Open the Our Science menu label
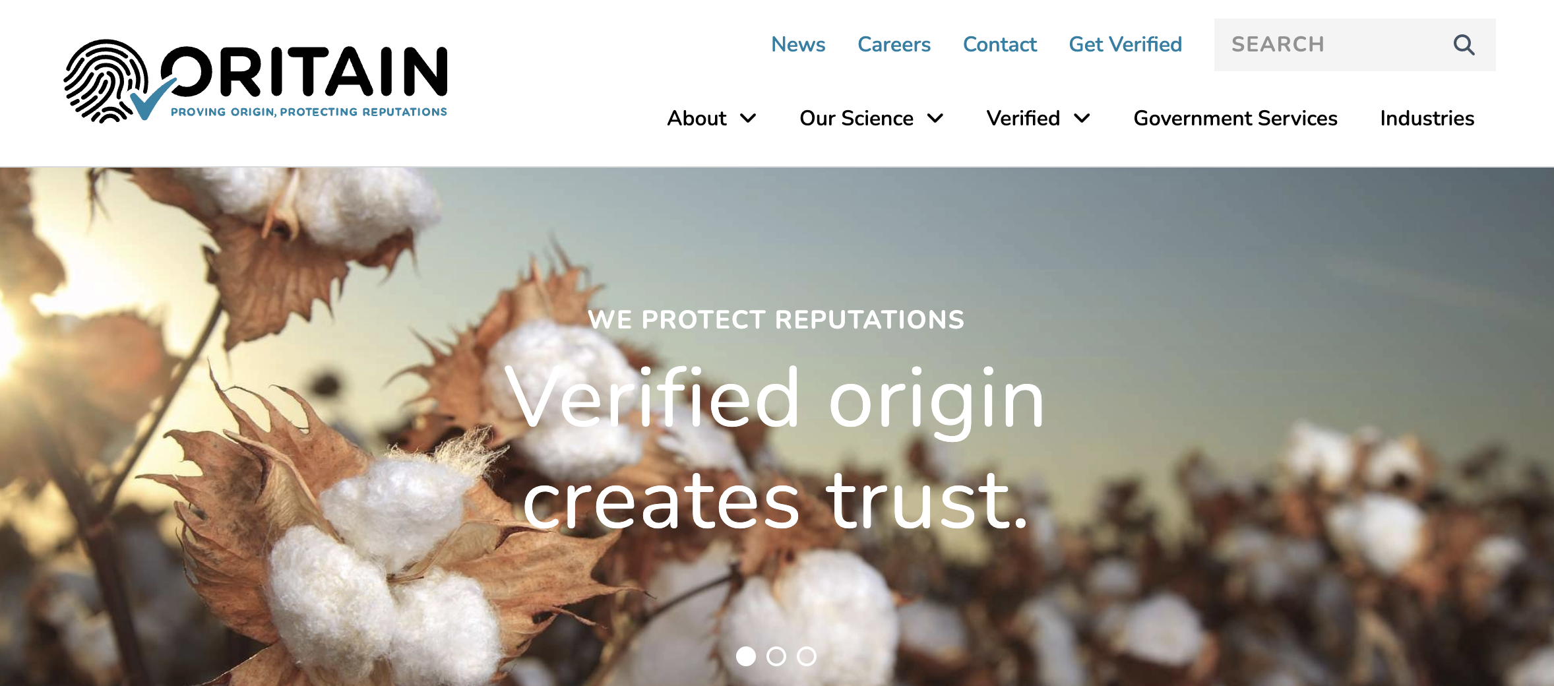Screen dimensions: 1554x686 (856, 118)
